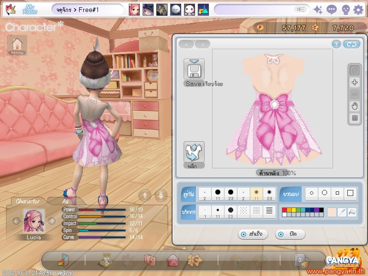Image resolution: width=368 pixels, height=276 pixels.
Task: Pick the purple color swatch
Action: [x=316, y=210]
